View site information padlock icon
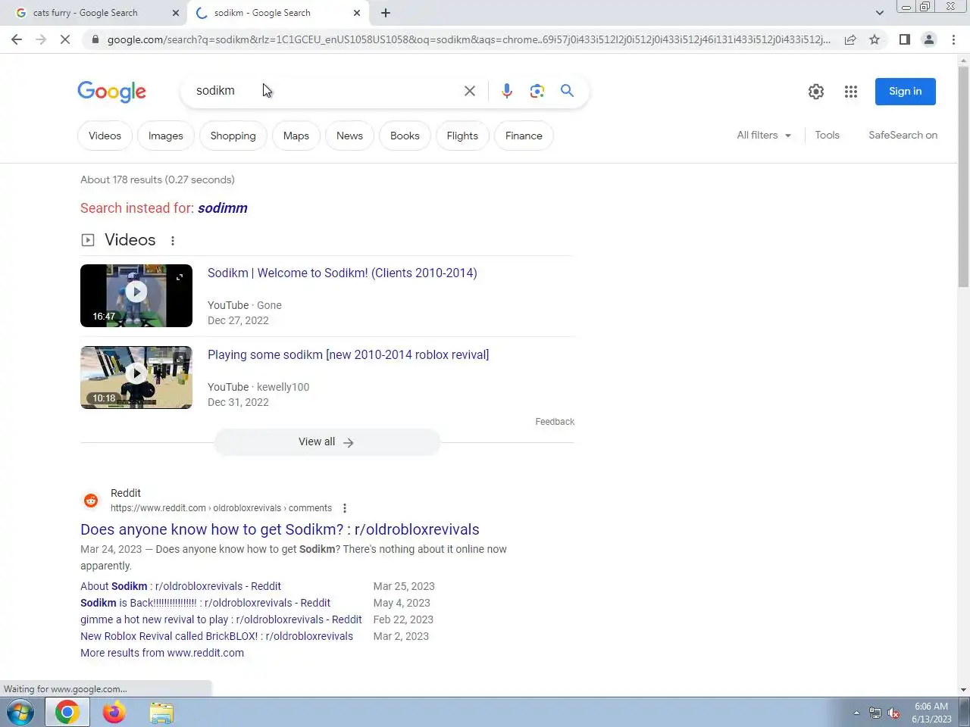 (x=95, y=39)
